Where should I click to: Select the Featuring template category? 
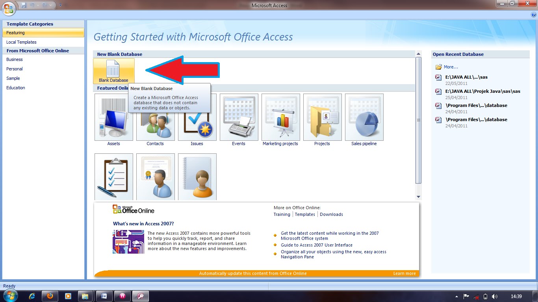[x=43, y=33]
